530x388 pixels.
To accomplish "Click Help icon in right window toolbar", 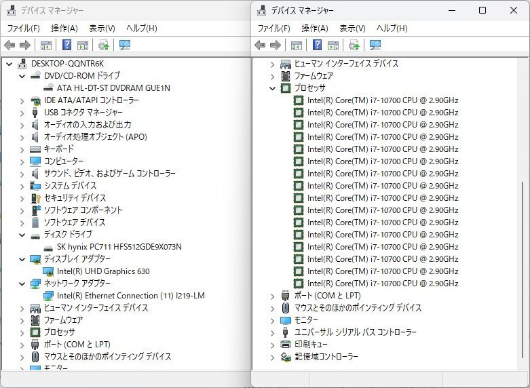I will pos(318,45).
